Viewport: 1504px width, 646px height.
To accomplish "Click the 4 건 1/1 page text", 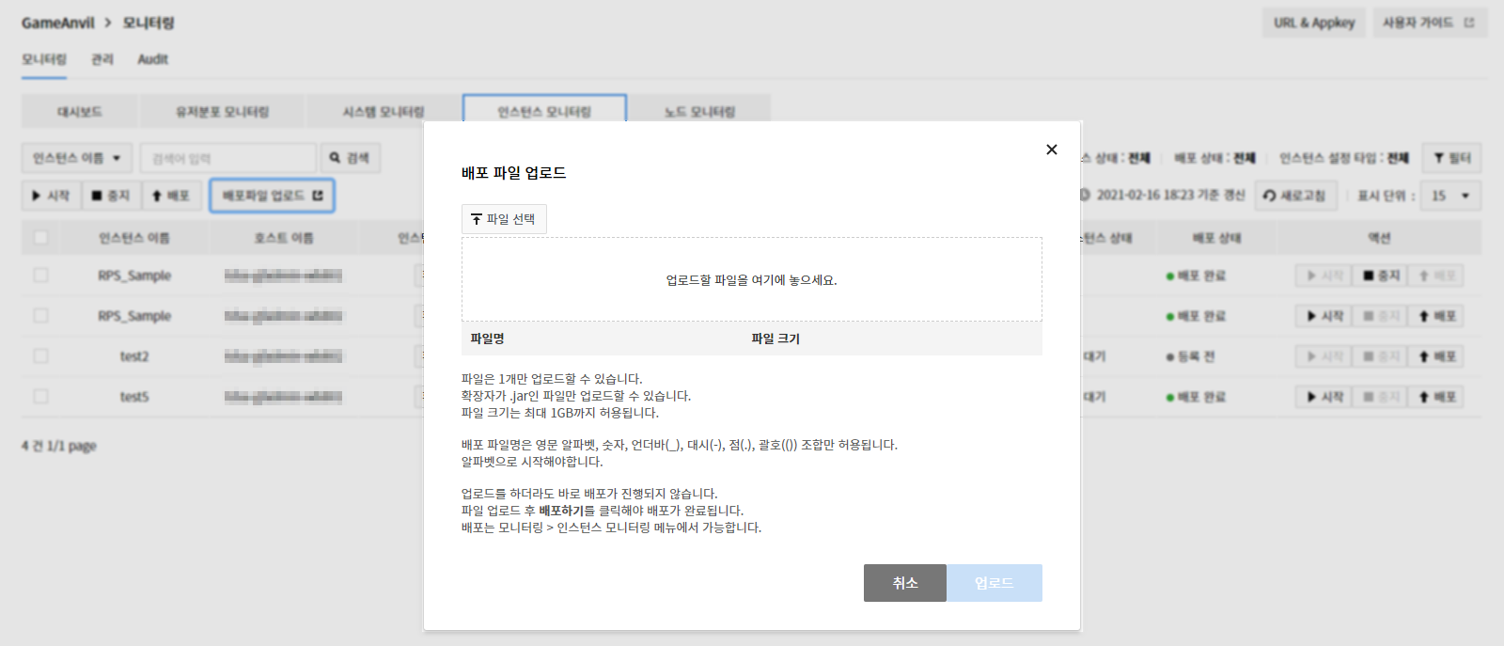I will (x=59, y=446).
